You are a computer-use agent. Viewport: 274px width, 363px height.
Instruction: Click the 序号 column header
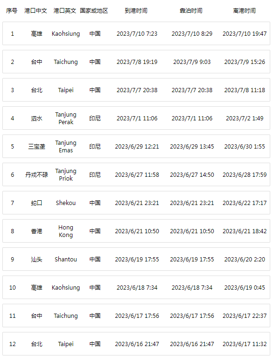12,11
